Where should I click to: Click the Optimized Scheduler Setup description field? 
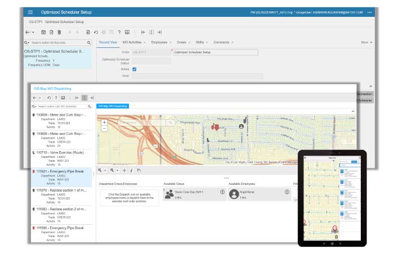214,52
